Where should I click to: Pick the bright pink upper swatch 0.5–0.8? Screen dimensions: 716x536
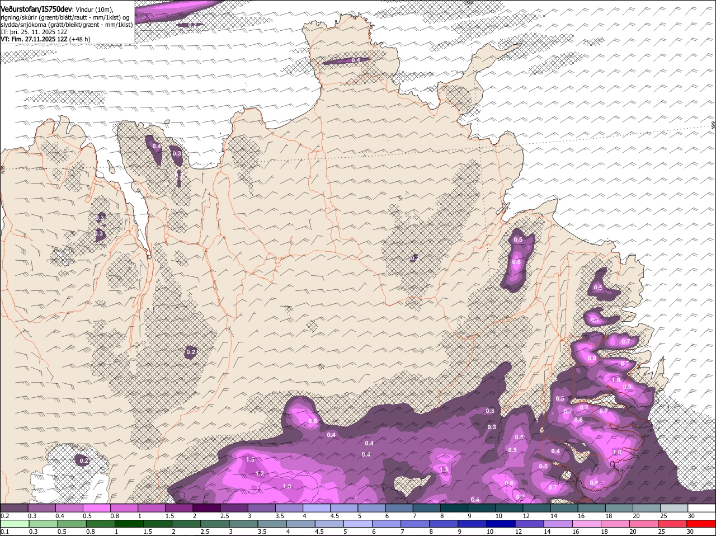pyautogui.click(x=97, y=508)
